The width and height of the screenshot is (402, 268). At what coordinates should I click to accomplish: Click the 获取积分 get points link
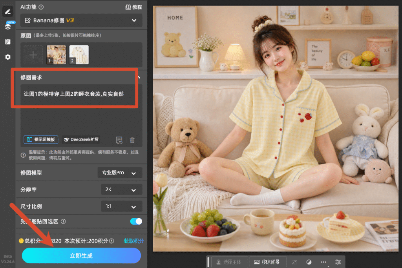(133, 241)
